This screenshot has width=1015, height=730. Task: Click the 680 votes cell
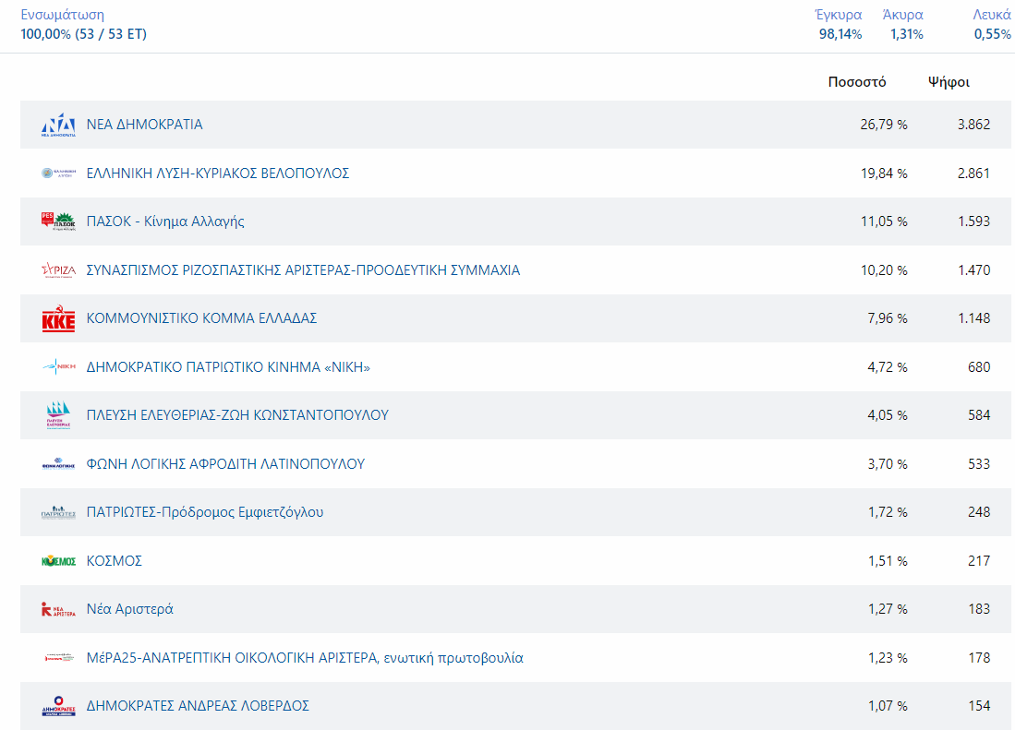[979, 367]
